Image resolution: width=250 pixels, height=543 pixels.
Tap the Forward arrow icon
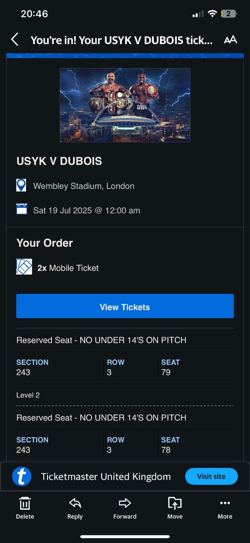125,503
